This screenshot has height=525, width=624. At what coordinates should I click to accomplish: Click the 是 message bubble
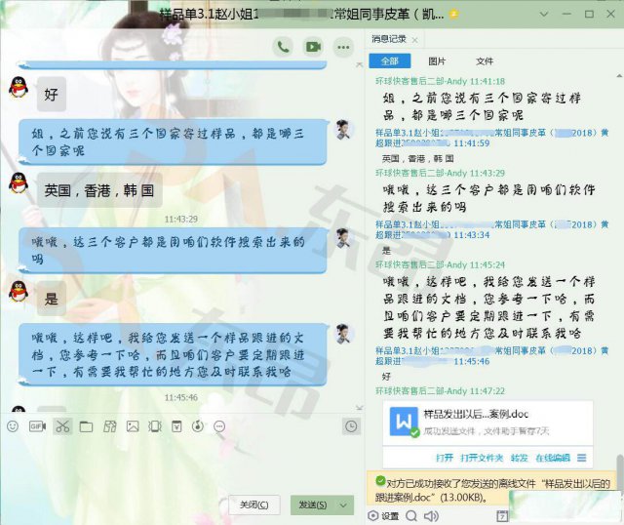52,299
